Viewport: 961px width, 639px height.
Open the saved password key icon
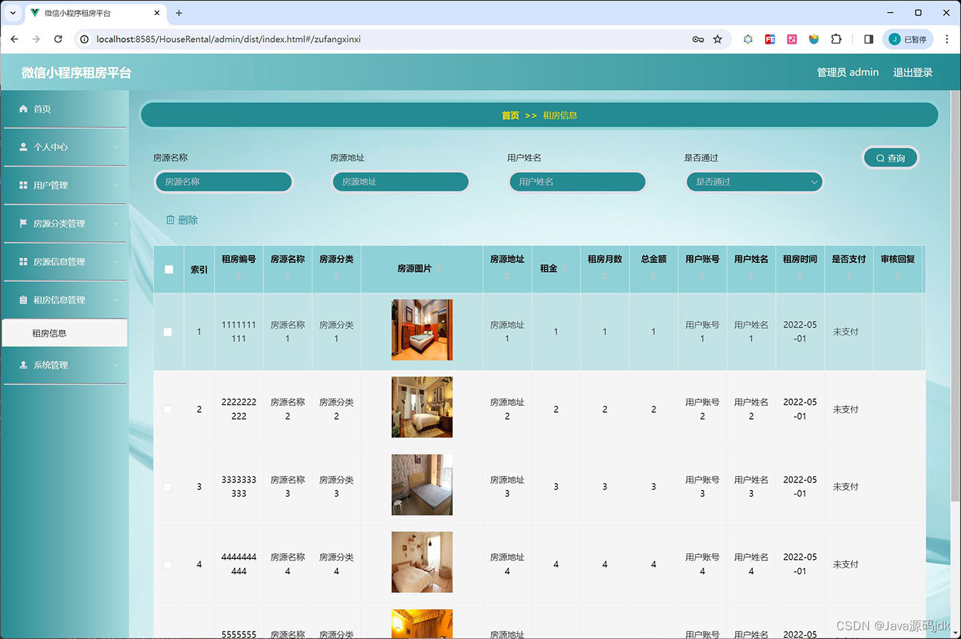698,39
